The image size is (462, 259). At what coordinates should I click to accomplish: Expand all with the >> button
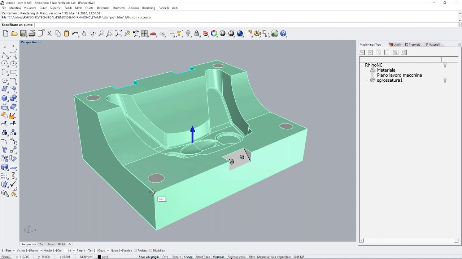coord(362,52)
